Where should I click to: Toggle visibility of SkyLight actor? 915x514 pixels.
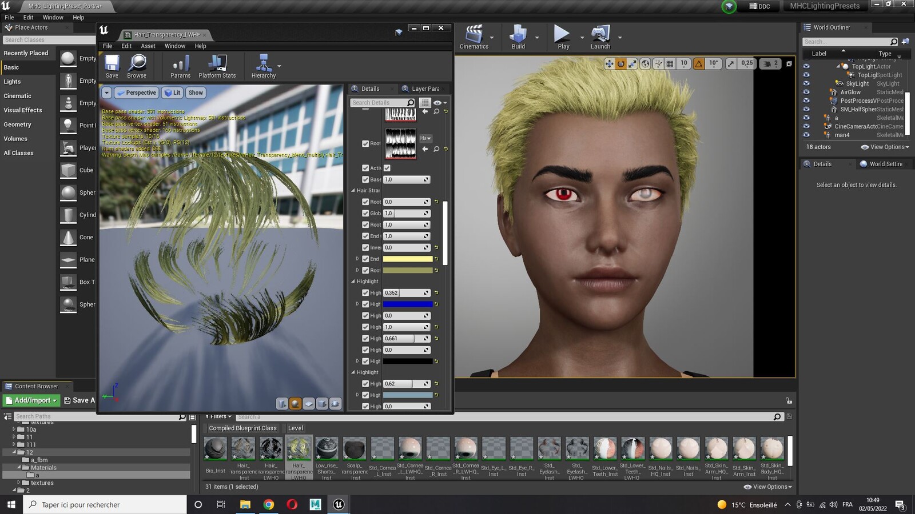click(806, 83)
